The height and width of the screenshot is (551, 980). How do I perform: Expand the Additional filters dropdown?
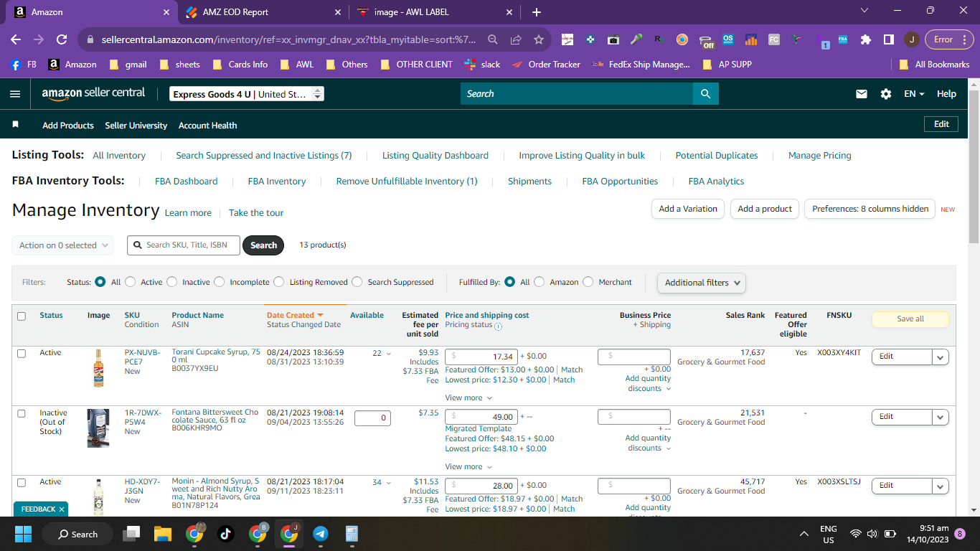[x=702, y=283]
